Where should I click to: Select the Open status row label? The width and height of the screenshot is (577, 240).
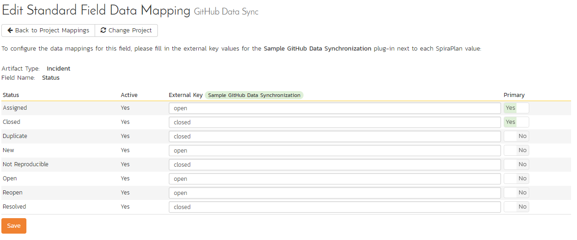[x=10, y=179]
